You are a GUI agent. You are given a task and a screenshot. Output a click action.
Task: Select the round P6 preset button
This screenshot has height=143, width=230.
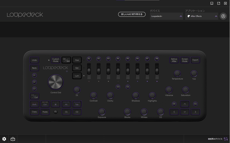coord(137,59)
